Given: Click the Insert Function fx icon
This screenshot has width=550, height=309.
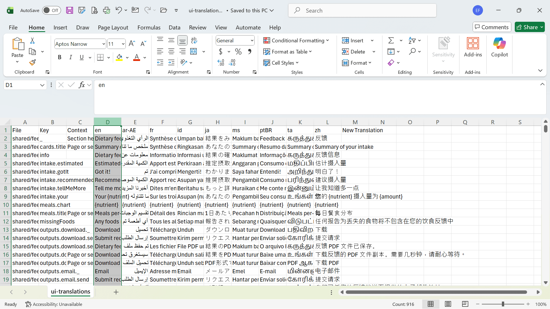Looking at the screenshot, I should coord(82,85).
